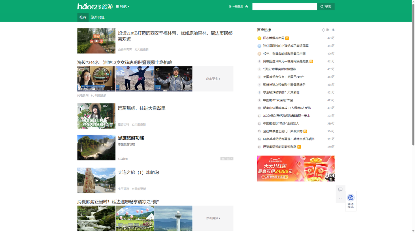Viewport: 415px width, 233px height.
Task: Click the 西安朱奔奔 source name
Action: 125,49
